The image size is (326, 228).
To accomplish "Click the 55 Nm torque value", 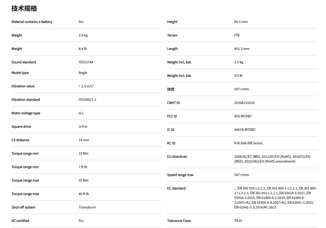I will coord(83,180).
